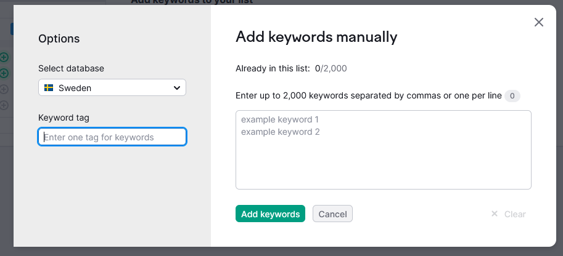The image size is (563, 256).
Task: Click the Options panel heading
Action: [x=59, y=39]
